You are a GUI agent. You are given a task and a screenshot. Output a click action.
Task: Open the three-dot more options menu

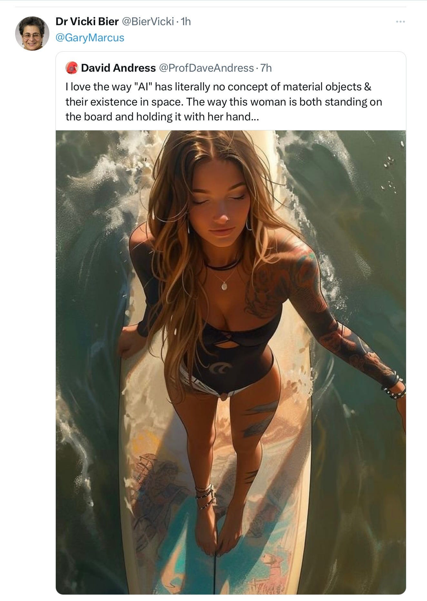tap(400, 22)
